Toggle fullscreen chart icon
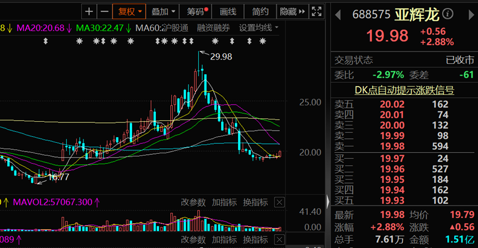Image resolution: width=478 pixels, height=248 pixels. pyautogui.click(x=317, y=12)
